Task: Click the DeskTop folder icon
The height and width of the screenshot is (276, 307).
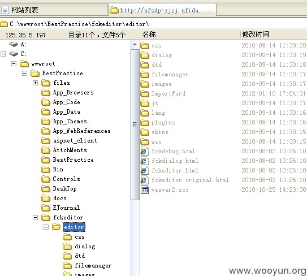Action: click(46, 188)
